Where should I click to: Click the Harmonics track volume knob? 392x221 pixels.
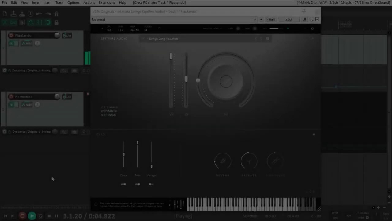click(57, 97)
